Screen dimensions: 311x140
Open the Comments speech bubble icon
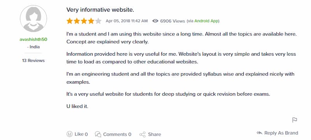click(98, 134)
